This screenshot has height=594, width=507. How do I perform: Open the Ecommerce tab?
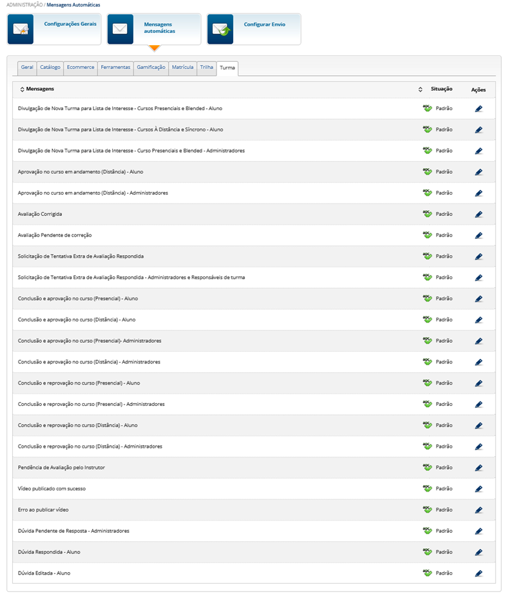81,67
